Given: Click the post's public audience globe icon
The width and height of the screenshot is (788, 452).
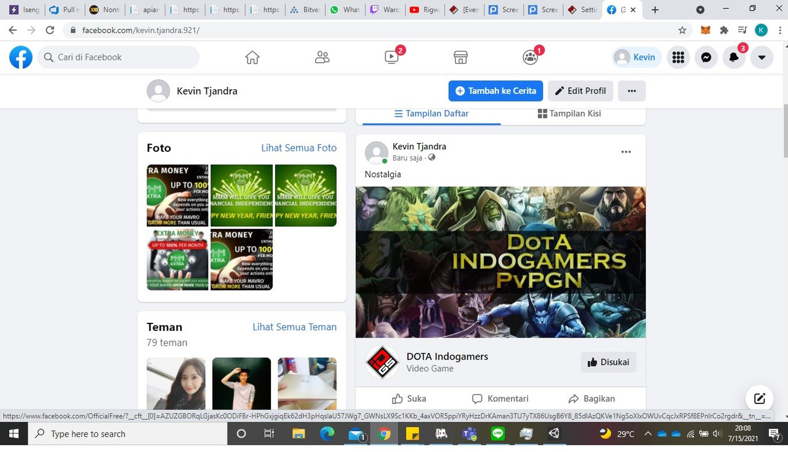Looking at the screenshot, I should (x=432, y=158).
